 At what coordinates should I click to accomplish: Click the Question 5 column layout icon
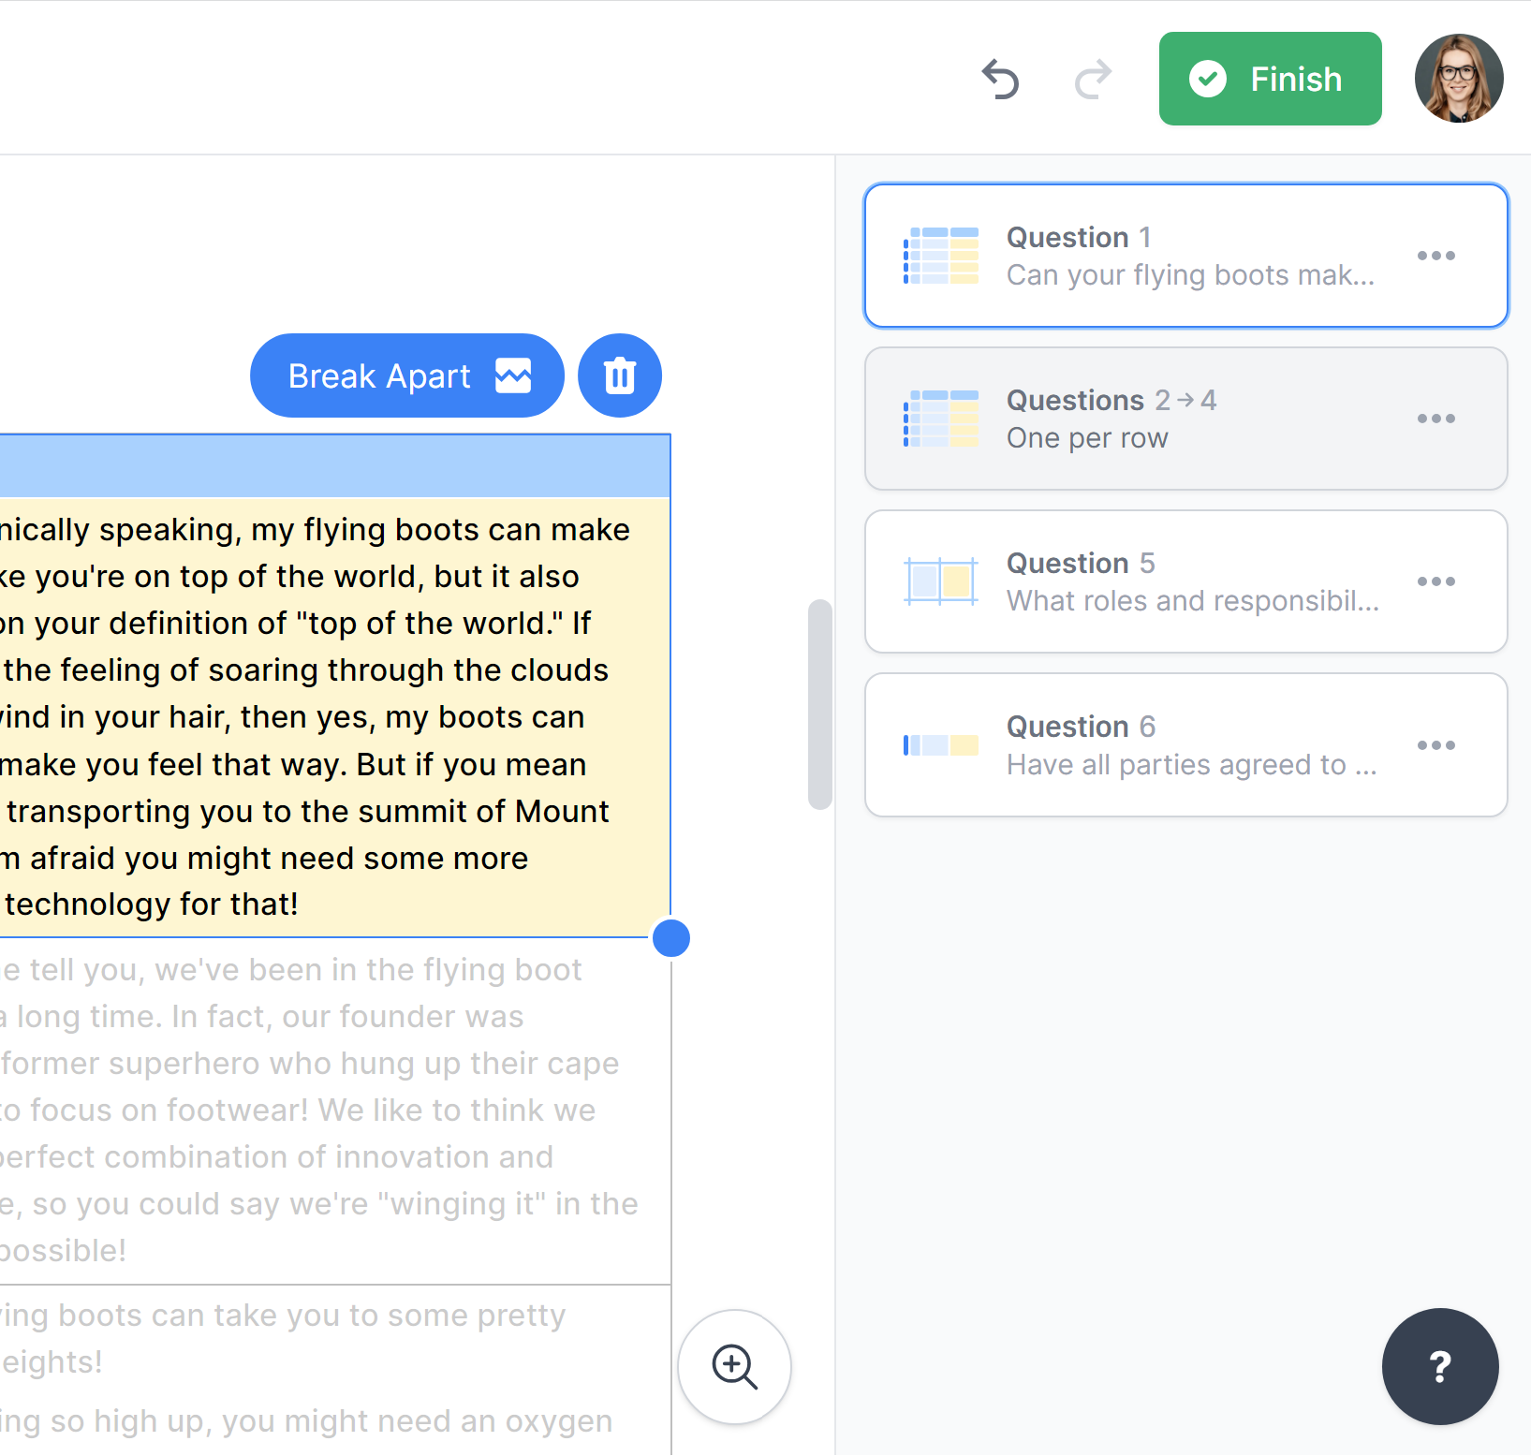click(x=941, y=581)
